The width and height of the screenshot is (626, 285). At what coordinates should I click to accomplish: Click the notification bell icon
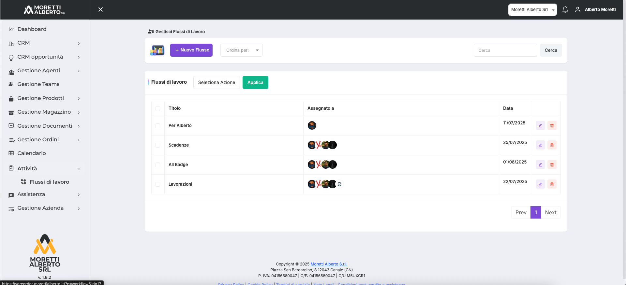(565, 10)
